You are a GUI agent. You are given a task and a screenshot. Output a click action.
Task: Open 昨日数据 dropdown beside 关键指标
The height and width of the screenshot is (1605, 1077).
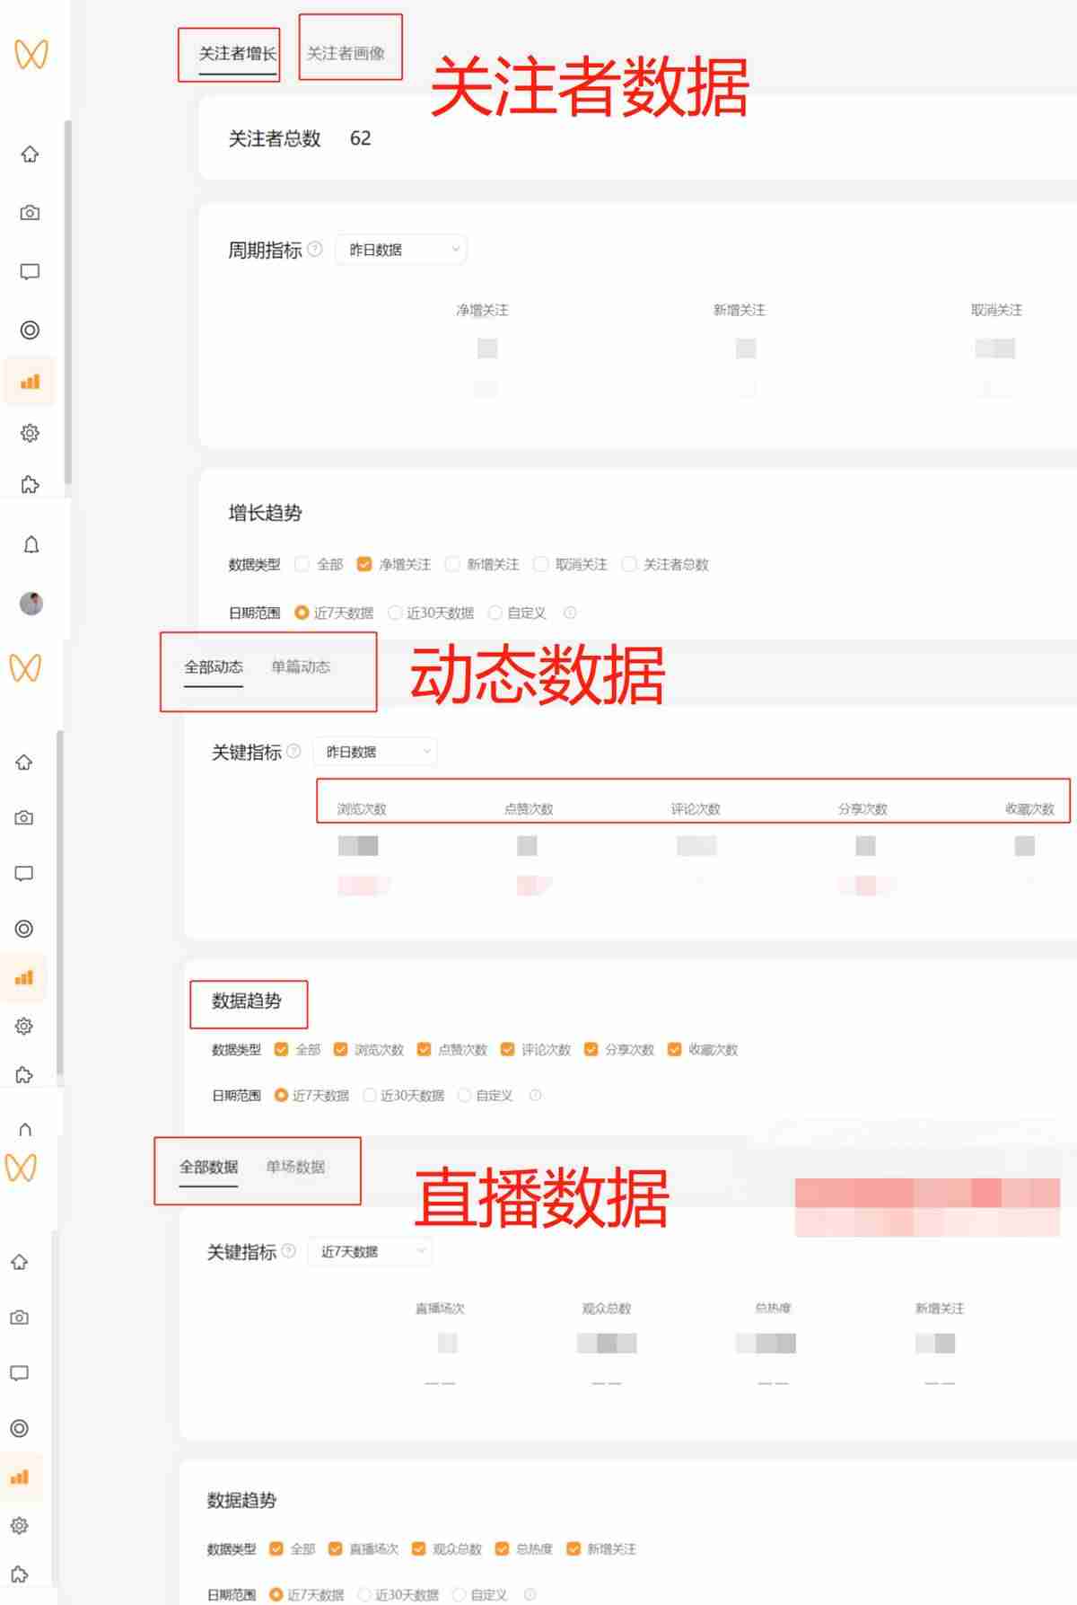[375, 752]
